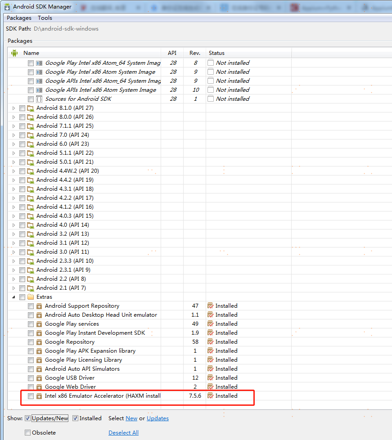Uncheck the Updates/New checkbox

[27, 418]
